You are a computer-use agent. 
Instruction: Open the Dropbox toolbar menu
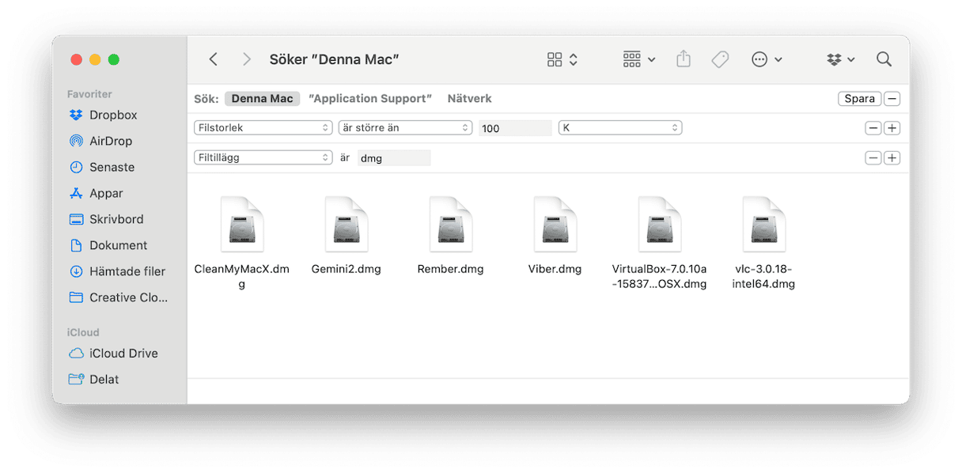coord(840,59)
